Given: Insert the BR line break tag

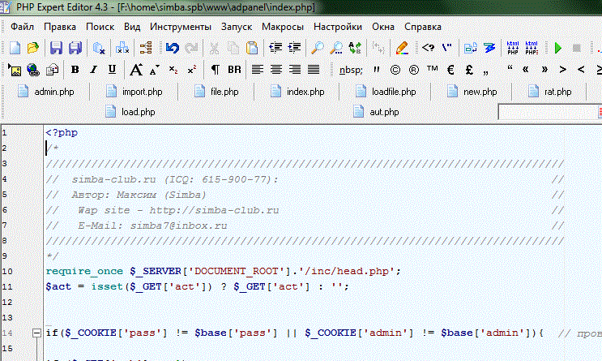Looking at the screenshot, I should 234,69.
